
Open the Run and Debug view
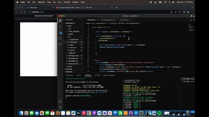pos(60,38)
